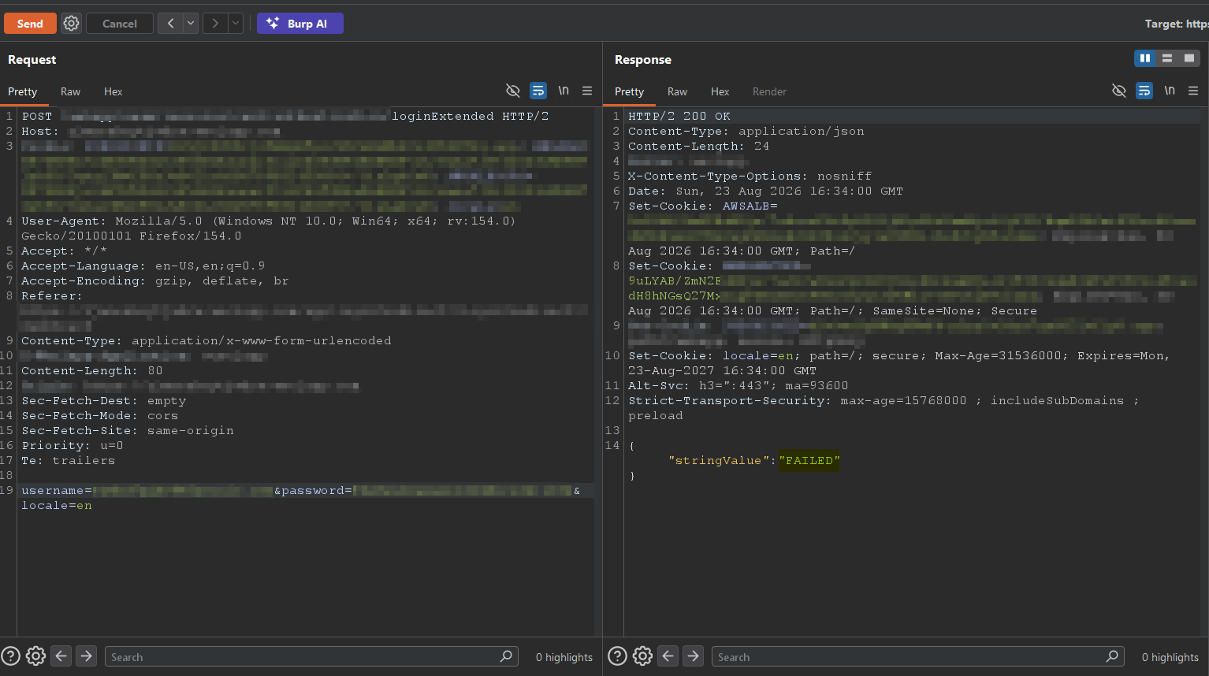Select Response Pretty tab
Viewport: 1209px width, 676px height.
[629, 91]
